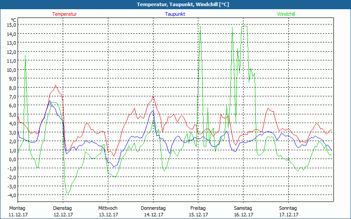Click the red Temperatur legend label
This screenshot has width=351, height=219.
click(x=64, y=14)
